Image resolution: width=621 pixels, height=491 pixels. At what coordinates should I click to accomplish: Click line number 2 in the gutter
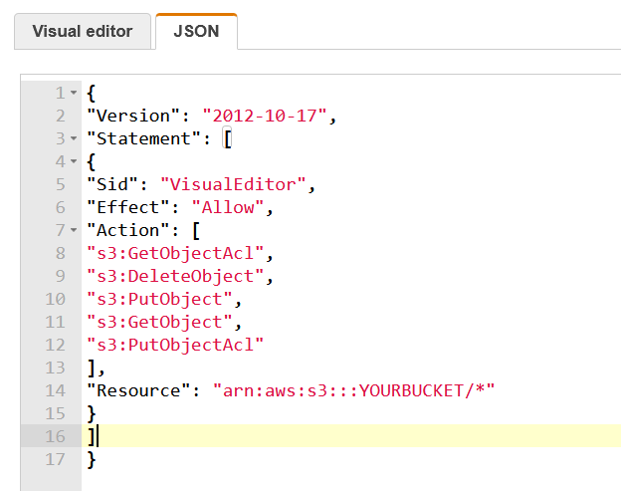point(60,116)
